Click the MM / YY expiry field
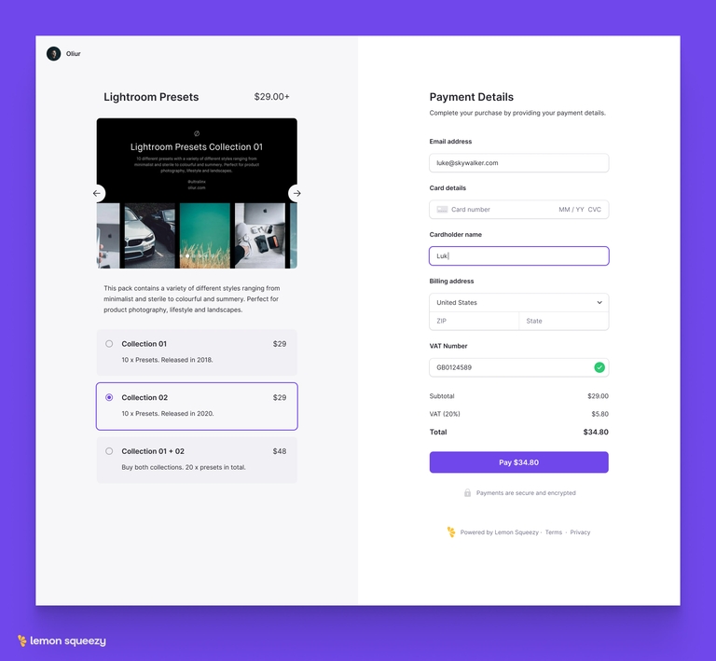716x661 pixels. pos(571,210)
